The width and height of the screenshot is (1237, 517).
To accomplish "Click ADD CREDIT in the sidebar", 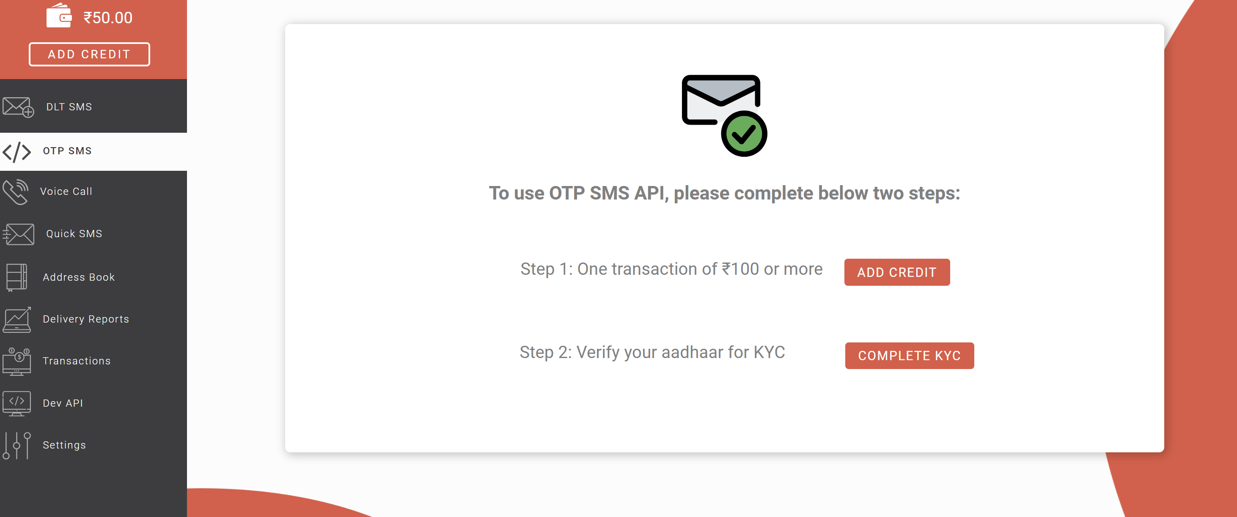I will coord(89,54).
